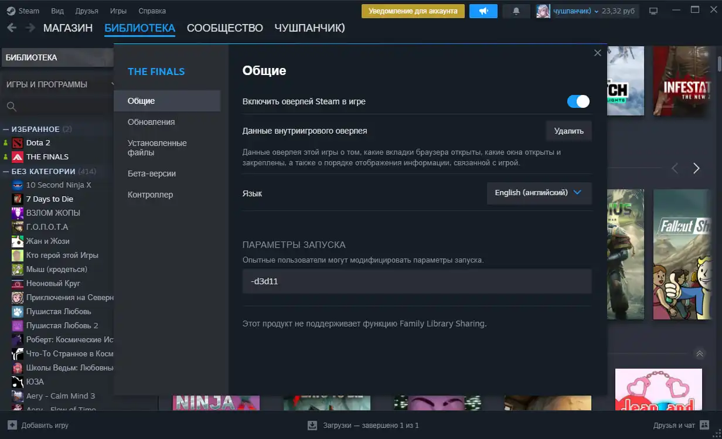The width and height of the screenshot is (722, 439).
Task: Click the library vertical scrollbar
Action: tap(718, 63)
